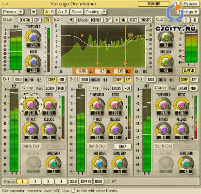Viewport: 201px width, 194px height.
Task: Open undo history arrow between undo and redo
Action: click(33, 12)
